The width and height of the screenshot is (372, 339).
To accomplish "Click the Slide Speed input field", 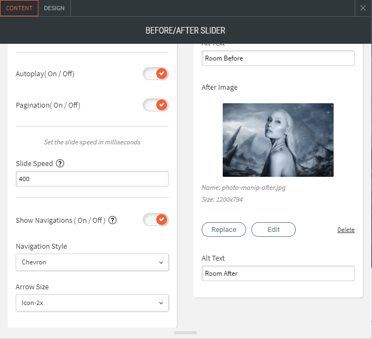I will [x=92, y=179].
